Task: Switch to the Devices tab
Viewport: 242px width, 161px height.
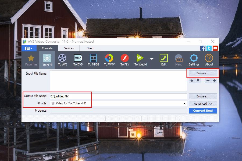Action: point(69,48)
